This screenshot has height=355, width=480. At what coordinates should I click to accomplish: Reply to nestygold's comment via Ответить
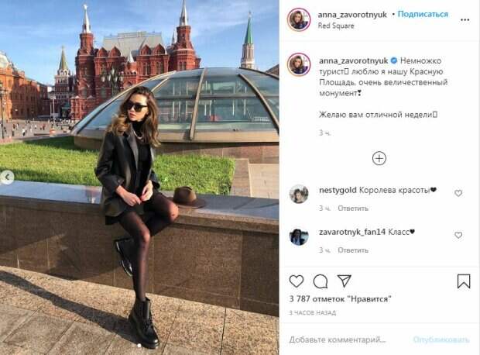click(x=353, y=209)
